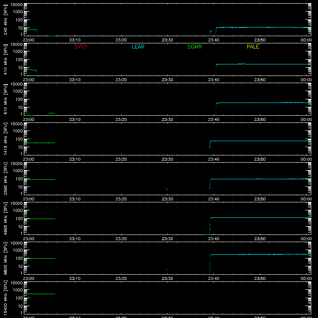Click the '1000' tick on 410 MHz axis

coord(17,52)
